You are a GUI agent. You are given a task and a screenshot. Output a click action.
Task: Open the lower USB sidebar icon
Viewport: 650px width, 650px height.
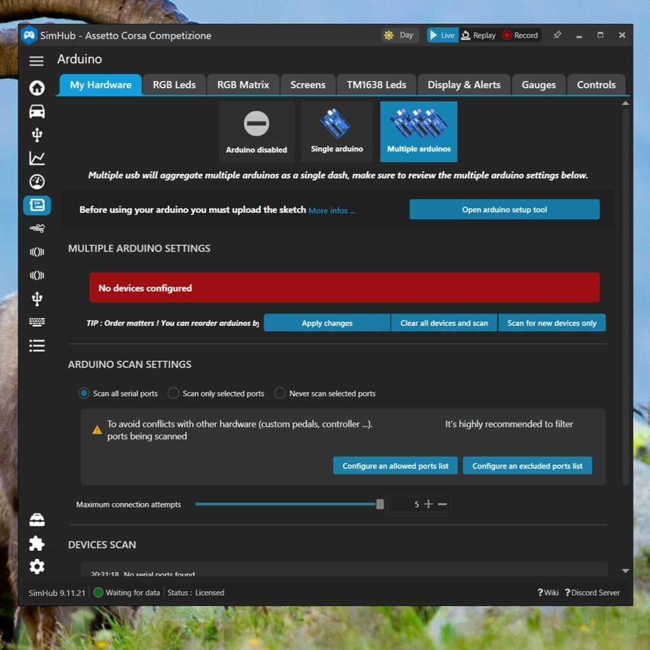tap(37, 298)
